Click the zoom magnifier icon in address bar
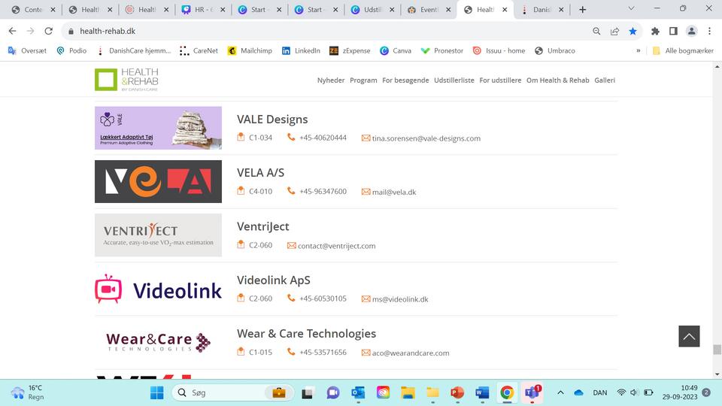Screen dimensions: 722x406 click(596, 31)
